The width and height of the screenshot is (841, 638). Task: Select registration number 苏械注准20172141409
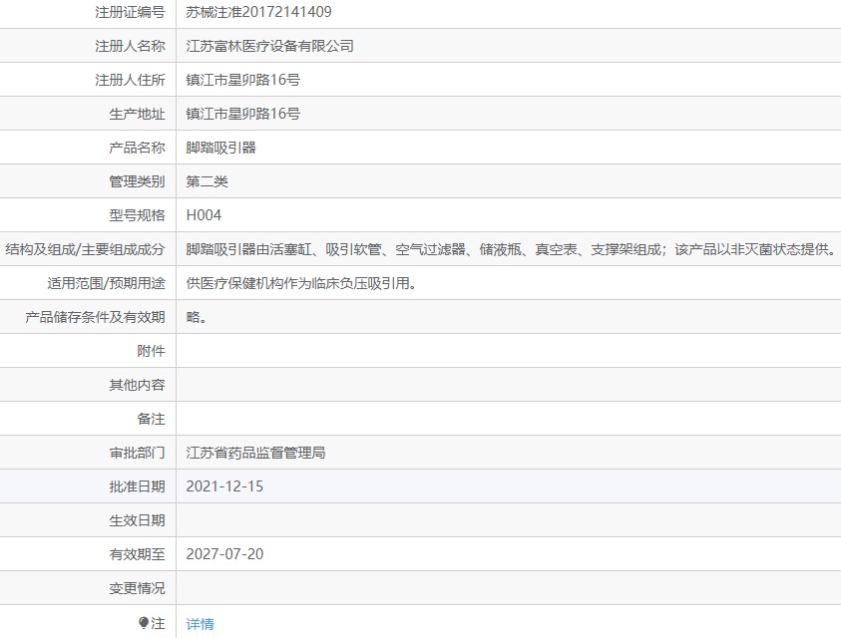point(259,12)
